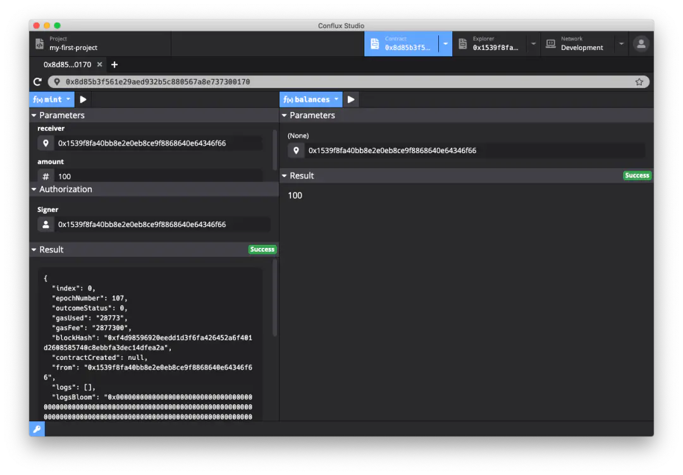Run the balances function with play button
Screen dimensions: 683x475
pos(350,99)
